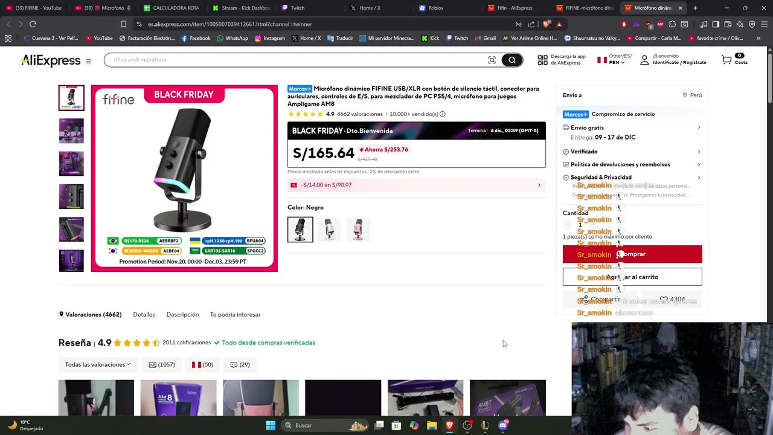
Task: Open the Brave Wallet icon
Action: [x=728, y=24]
